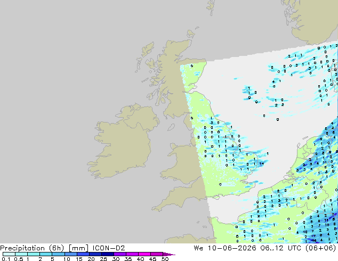Click the 45–50 mm legend swatch
The height and width of the screenshot is (261, 338).
(x=157, y=254)
